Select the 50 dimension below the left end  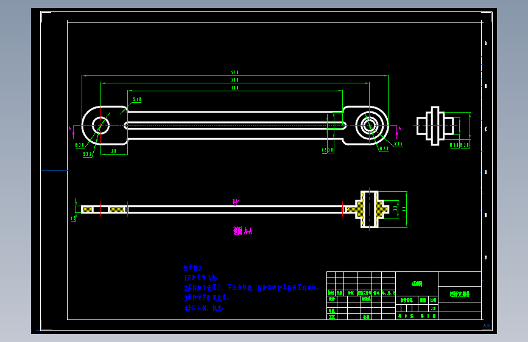pos(113,151)
